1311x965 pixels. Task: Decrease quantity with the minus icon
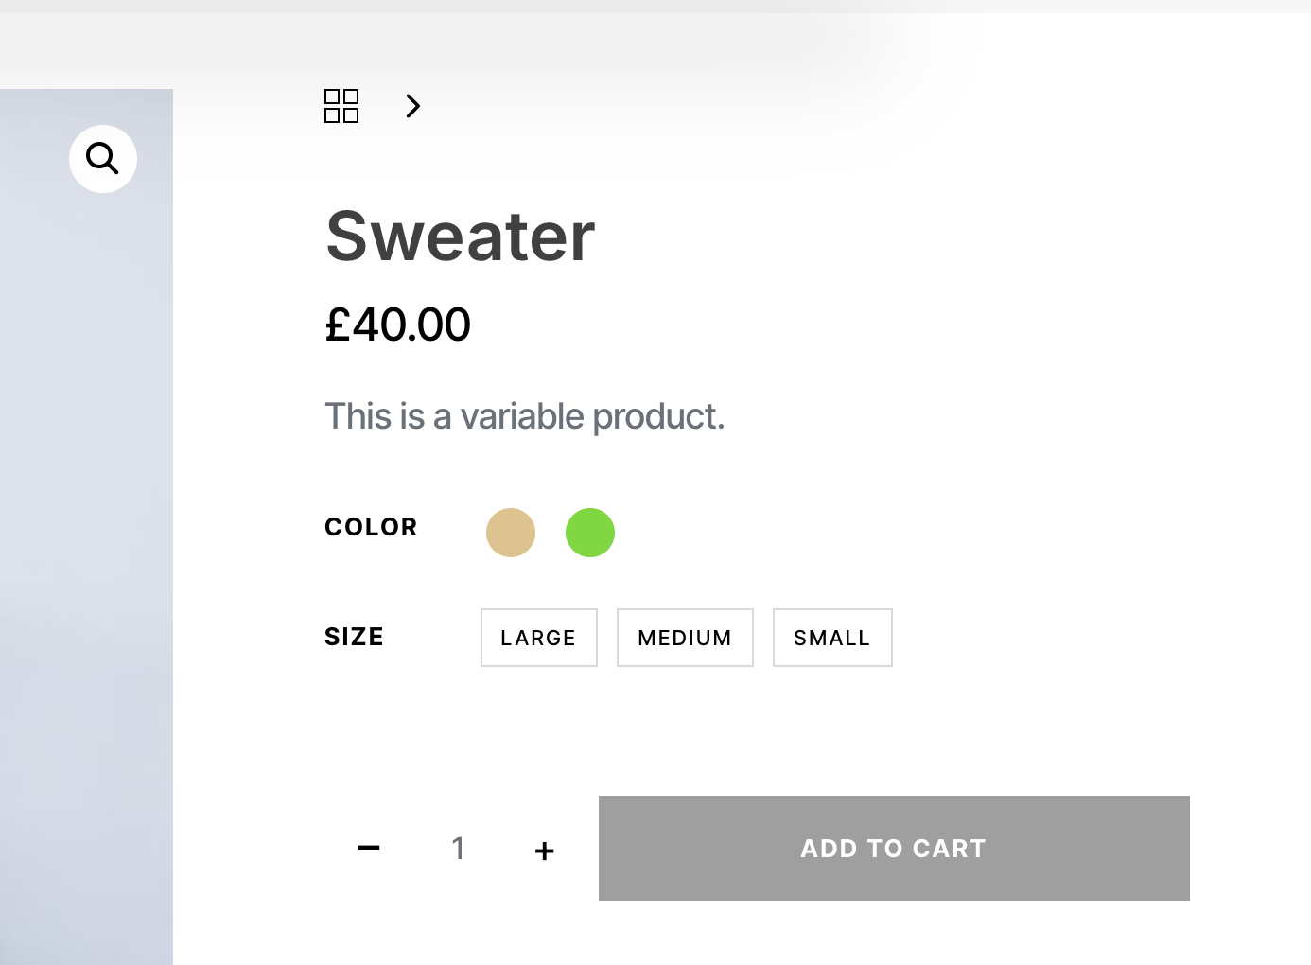[x=369, y=848]
